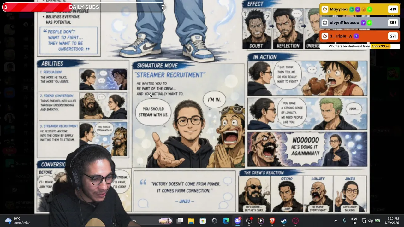The image size is (404, 227).
Task: Show hidden system tray icons chevron
Action: click(x=336, y=220)
